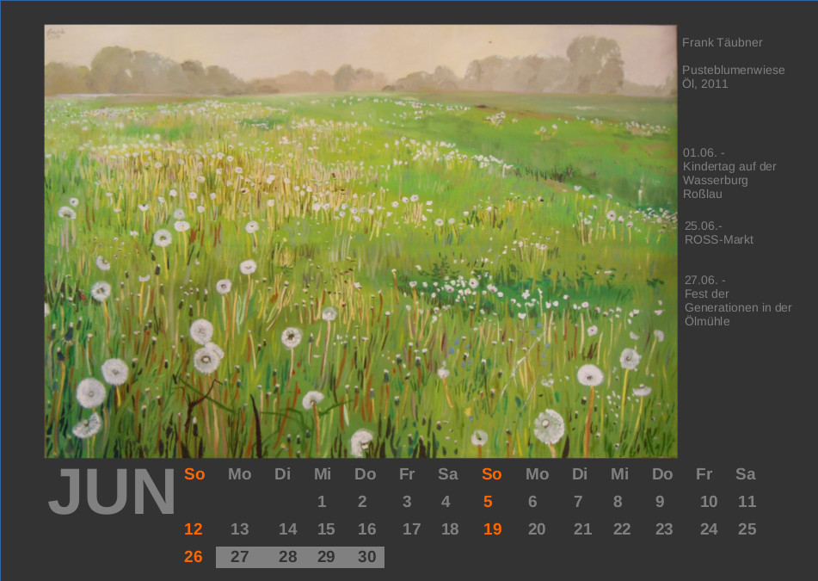
Task: Select the 'Fr' header above 3
Action: pos(407,474)
